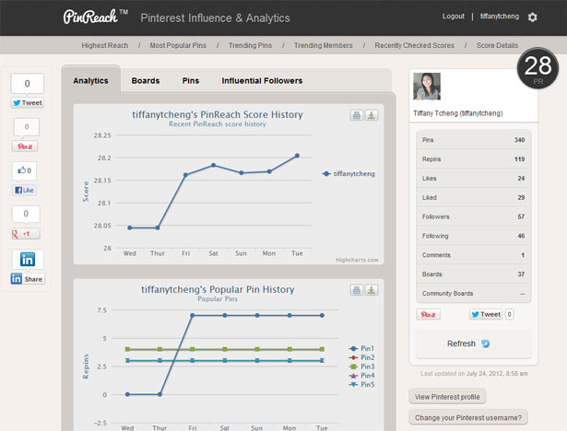Click the large LinkedIn logo icon
Image resolution: width=567 pixels, height=431 pixels.
pos(28,260)
